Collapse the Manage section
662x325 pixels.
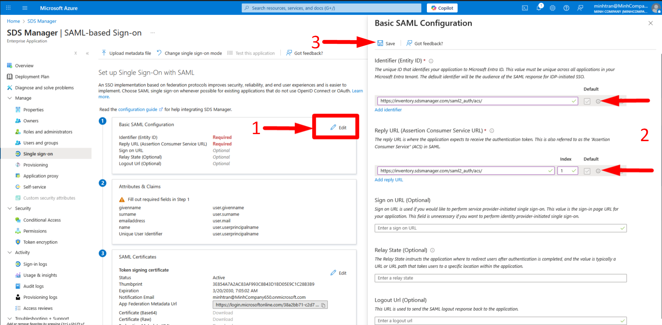point(10,98)
